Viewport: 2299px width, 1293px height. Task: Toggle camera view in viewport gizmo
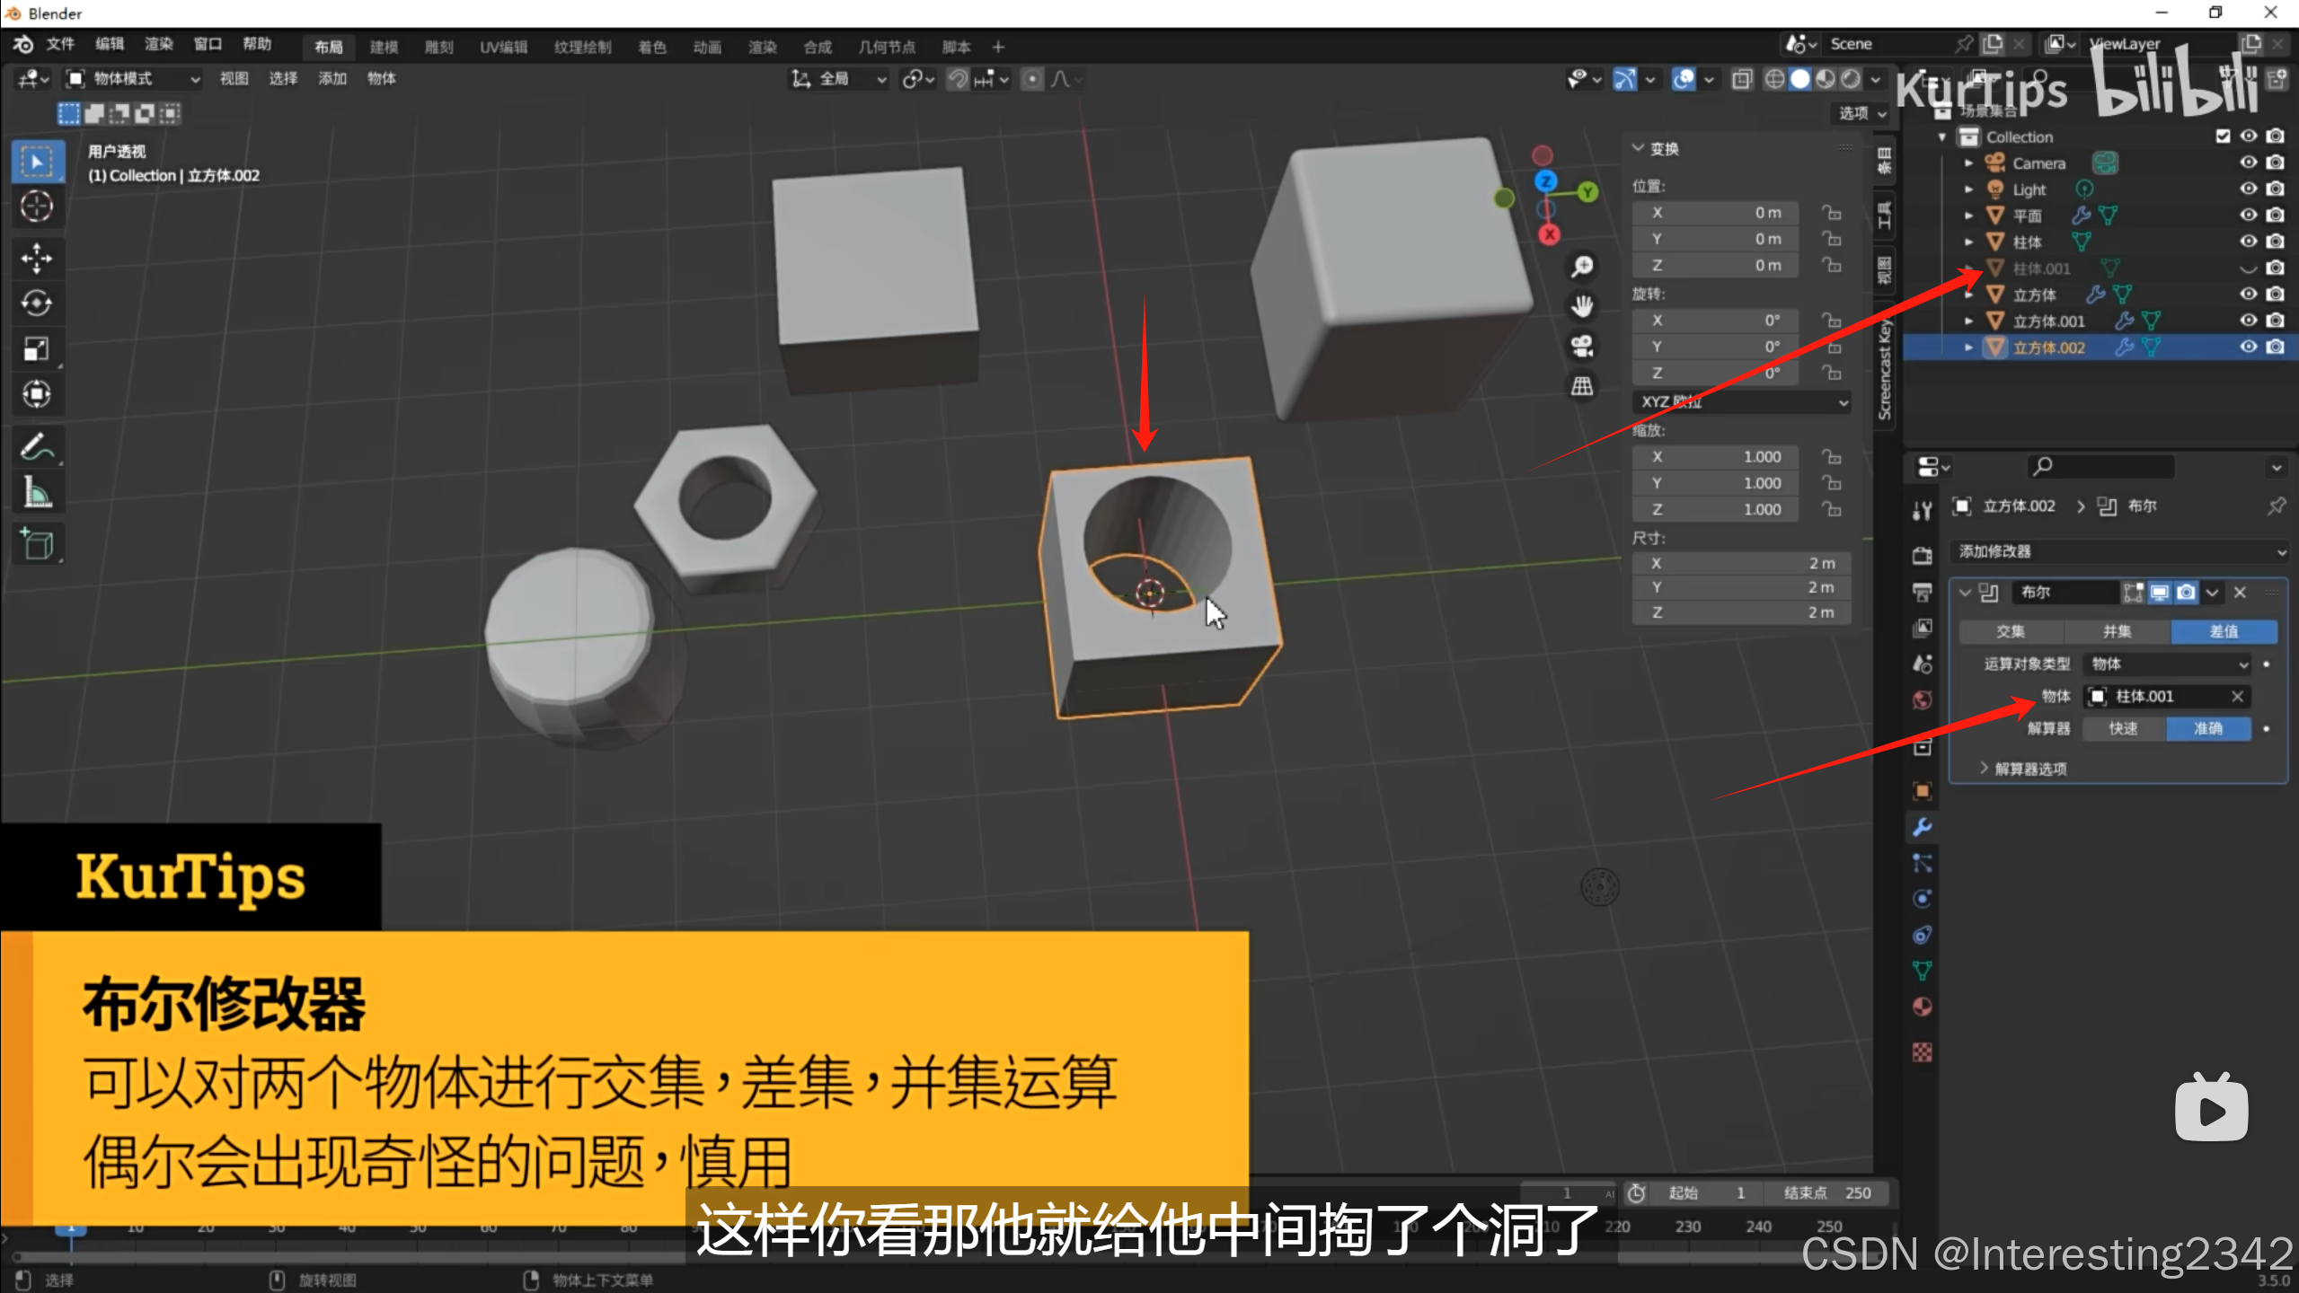[x=1582, y=346]
